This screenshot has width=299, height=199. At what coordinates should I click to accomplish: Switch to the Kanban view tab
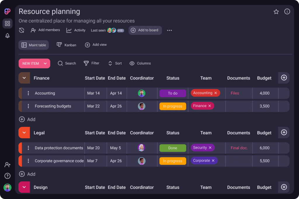pos(67,45)
